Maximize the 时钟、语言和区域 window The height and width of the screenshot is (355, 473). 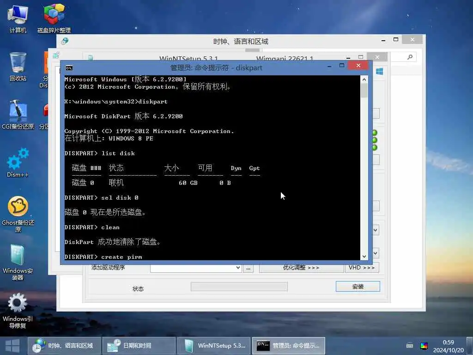(x=396, y=40)
